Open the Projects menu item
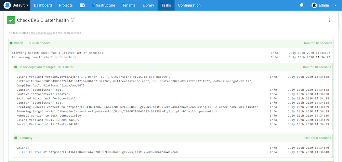Viewport: 342px width, 162px height. [x=66, y=5]
